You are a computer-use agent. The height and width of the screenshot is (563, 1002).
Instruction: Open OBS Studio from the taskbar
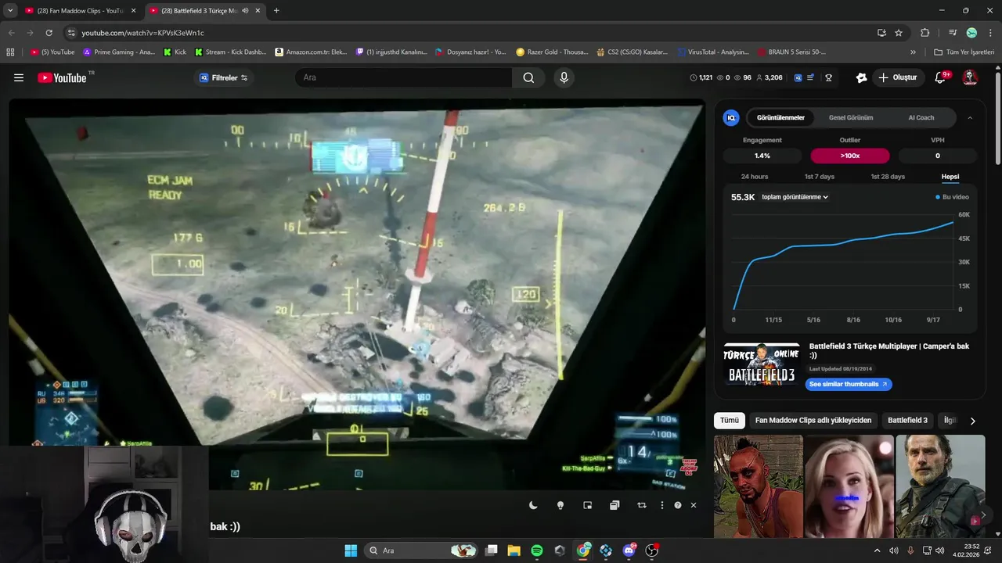652,550
